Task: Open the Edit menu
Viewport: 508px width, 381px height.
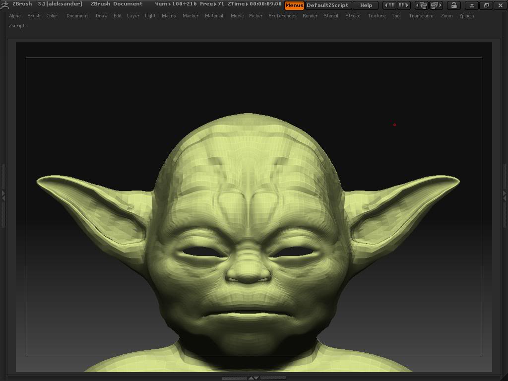Action: coord(118,15)
